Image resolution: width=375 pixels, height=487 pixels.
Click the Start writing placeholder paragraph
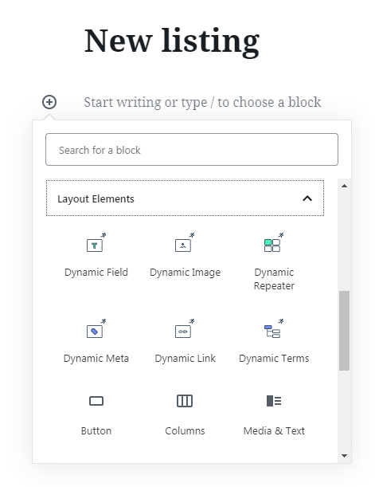[202, 102]
